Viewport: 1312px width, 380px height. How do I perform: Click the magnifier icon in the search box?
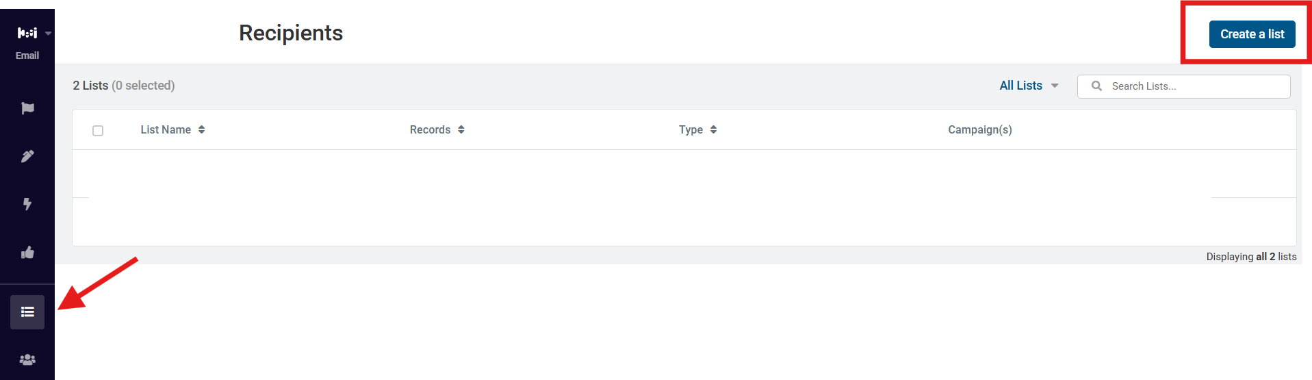(1096, 86)
